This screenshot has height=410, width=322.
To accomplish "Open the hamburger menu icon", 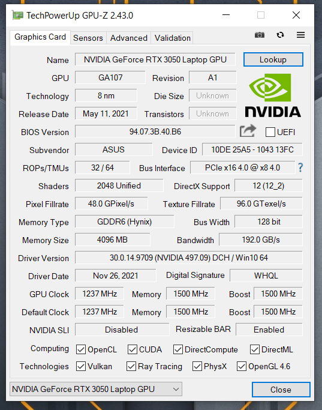I will pos(300,35).
